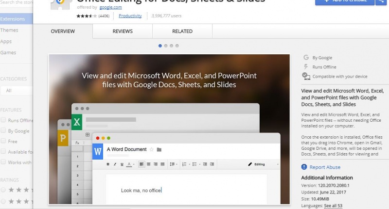Click the Report Abuse link

[325, 167]
